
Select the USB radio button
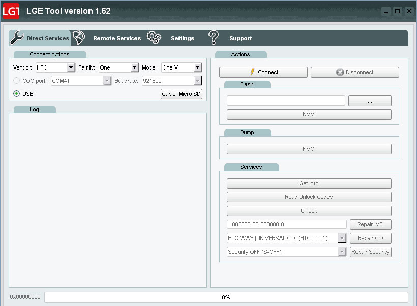click(16, 94)
